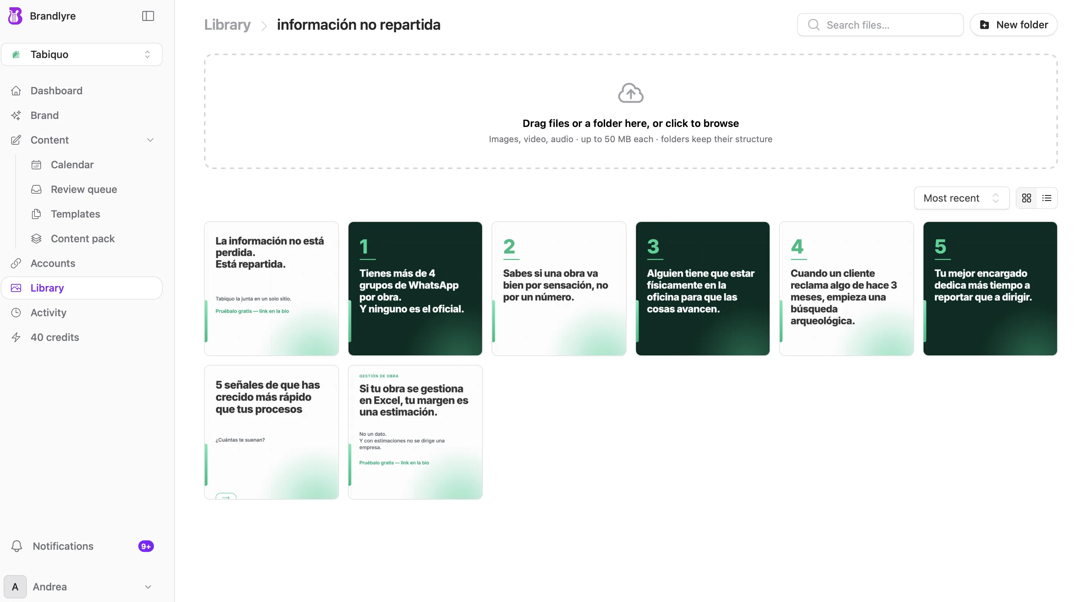This screenshot has width=1076, height=602.
Task: Open slide 2 'Sabes si una obra' thumbnail
Action: (559, 288)
